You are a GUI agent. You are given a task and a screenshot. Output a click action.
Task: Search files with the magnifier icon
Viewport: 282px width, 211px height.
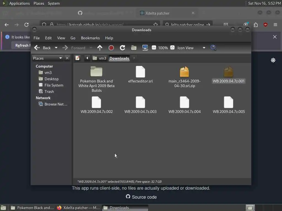point(213,48)
